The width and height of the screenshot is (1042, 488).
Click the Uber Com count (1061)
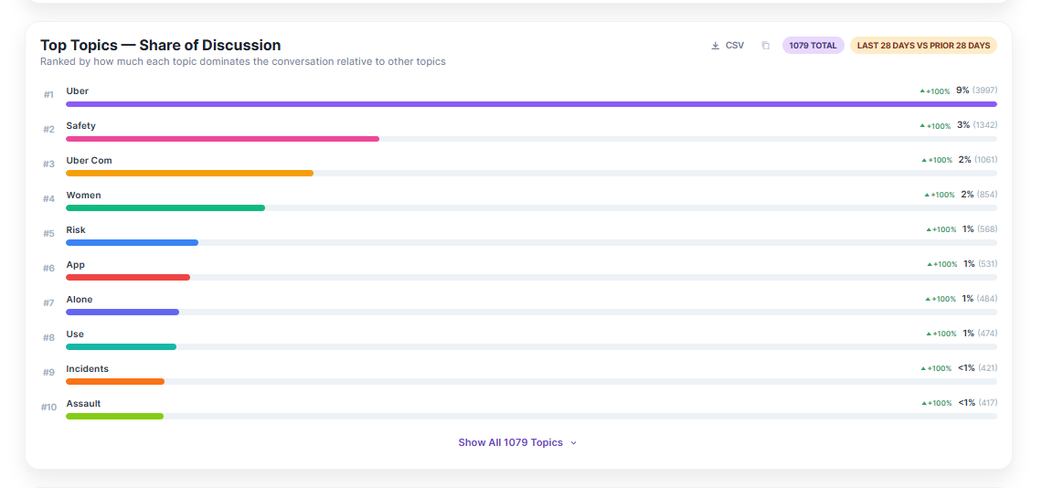(x=985, y=160)
